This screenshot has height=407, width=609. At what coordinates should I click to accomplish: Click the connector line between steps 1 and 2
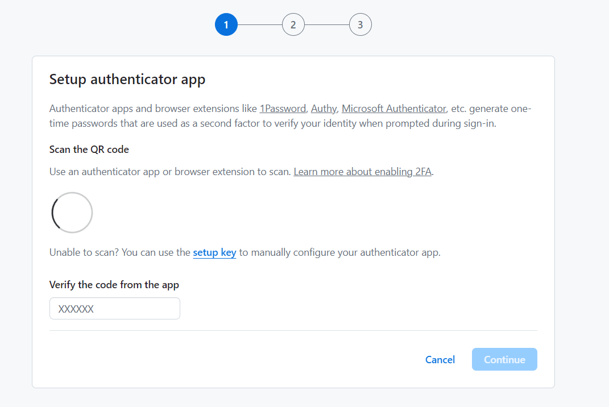point(259,25)
